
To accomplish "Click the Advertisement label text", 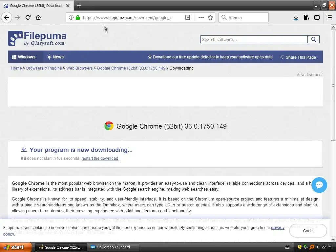I will [x=310, y=74].
